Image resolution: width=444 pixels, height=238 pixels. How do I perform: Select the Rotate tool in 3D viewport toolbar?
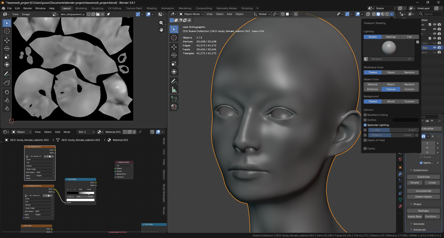tap(174, 55)
